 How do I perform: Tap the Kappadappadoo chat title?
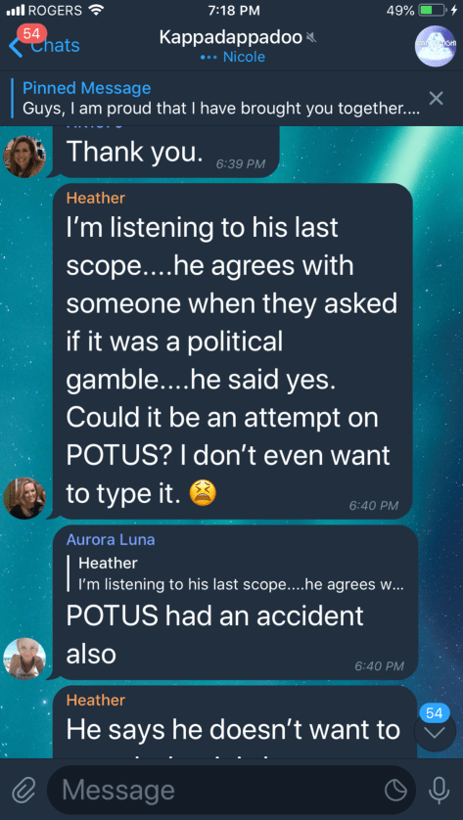[231, 37]
